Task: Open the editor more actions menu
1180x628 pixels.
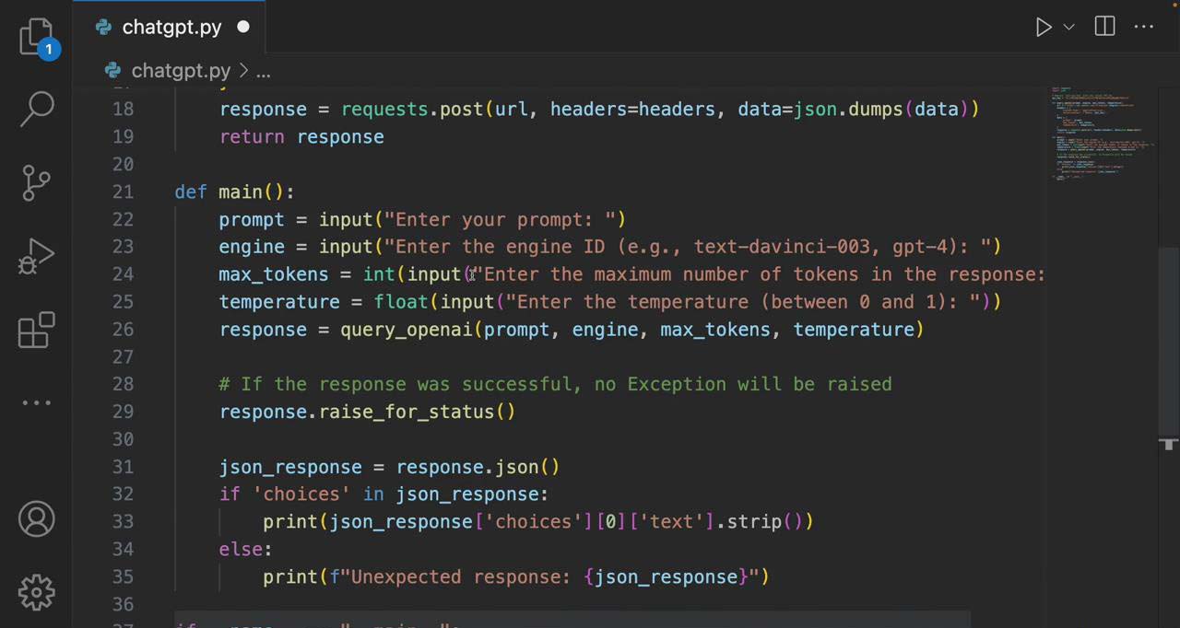Action: 1144,27
